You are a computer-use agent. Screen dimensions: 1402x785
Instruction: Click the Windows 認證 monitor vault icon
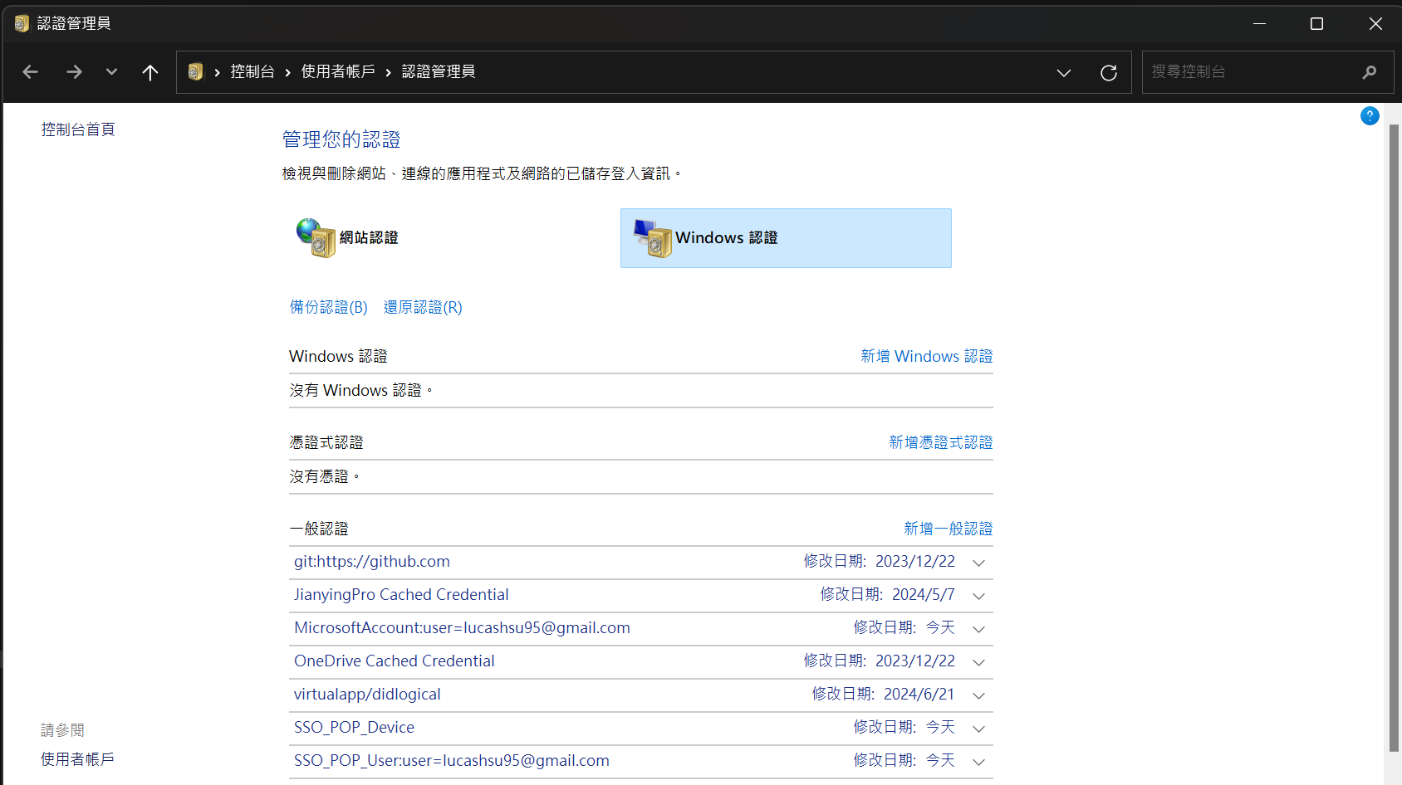653,238
